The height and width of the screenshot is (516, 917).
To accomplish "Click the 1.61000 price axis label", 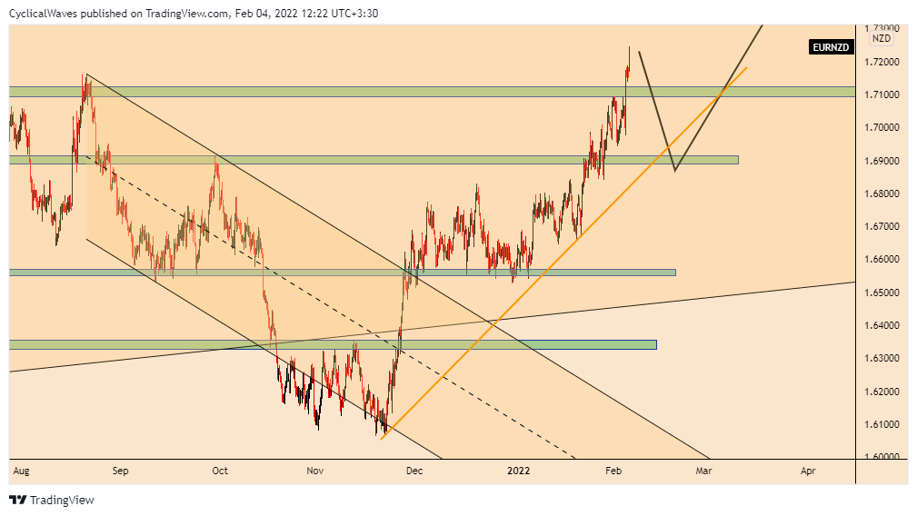I will [x=882, y=424].
